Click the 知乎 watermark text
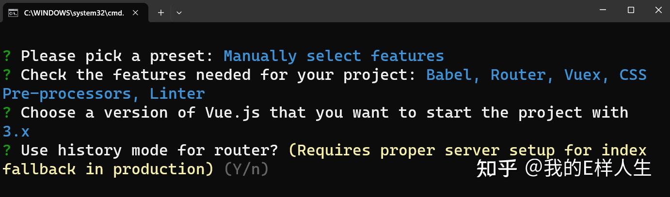 click(496, 168)
